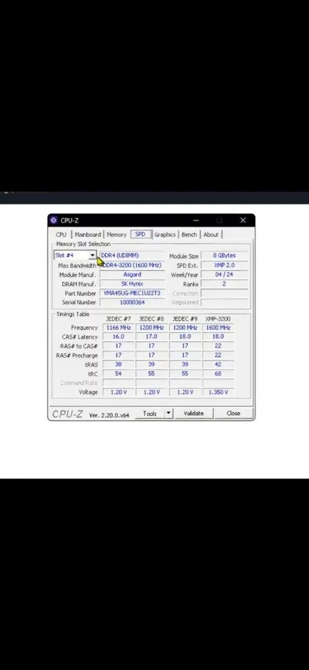Click XMP-3200 RAS# to CAS# value 22
This screenshot has width=309, height=670.
pos(218,346)
